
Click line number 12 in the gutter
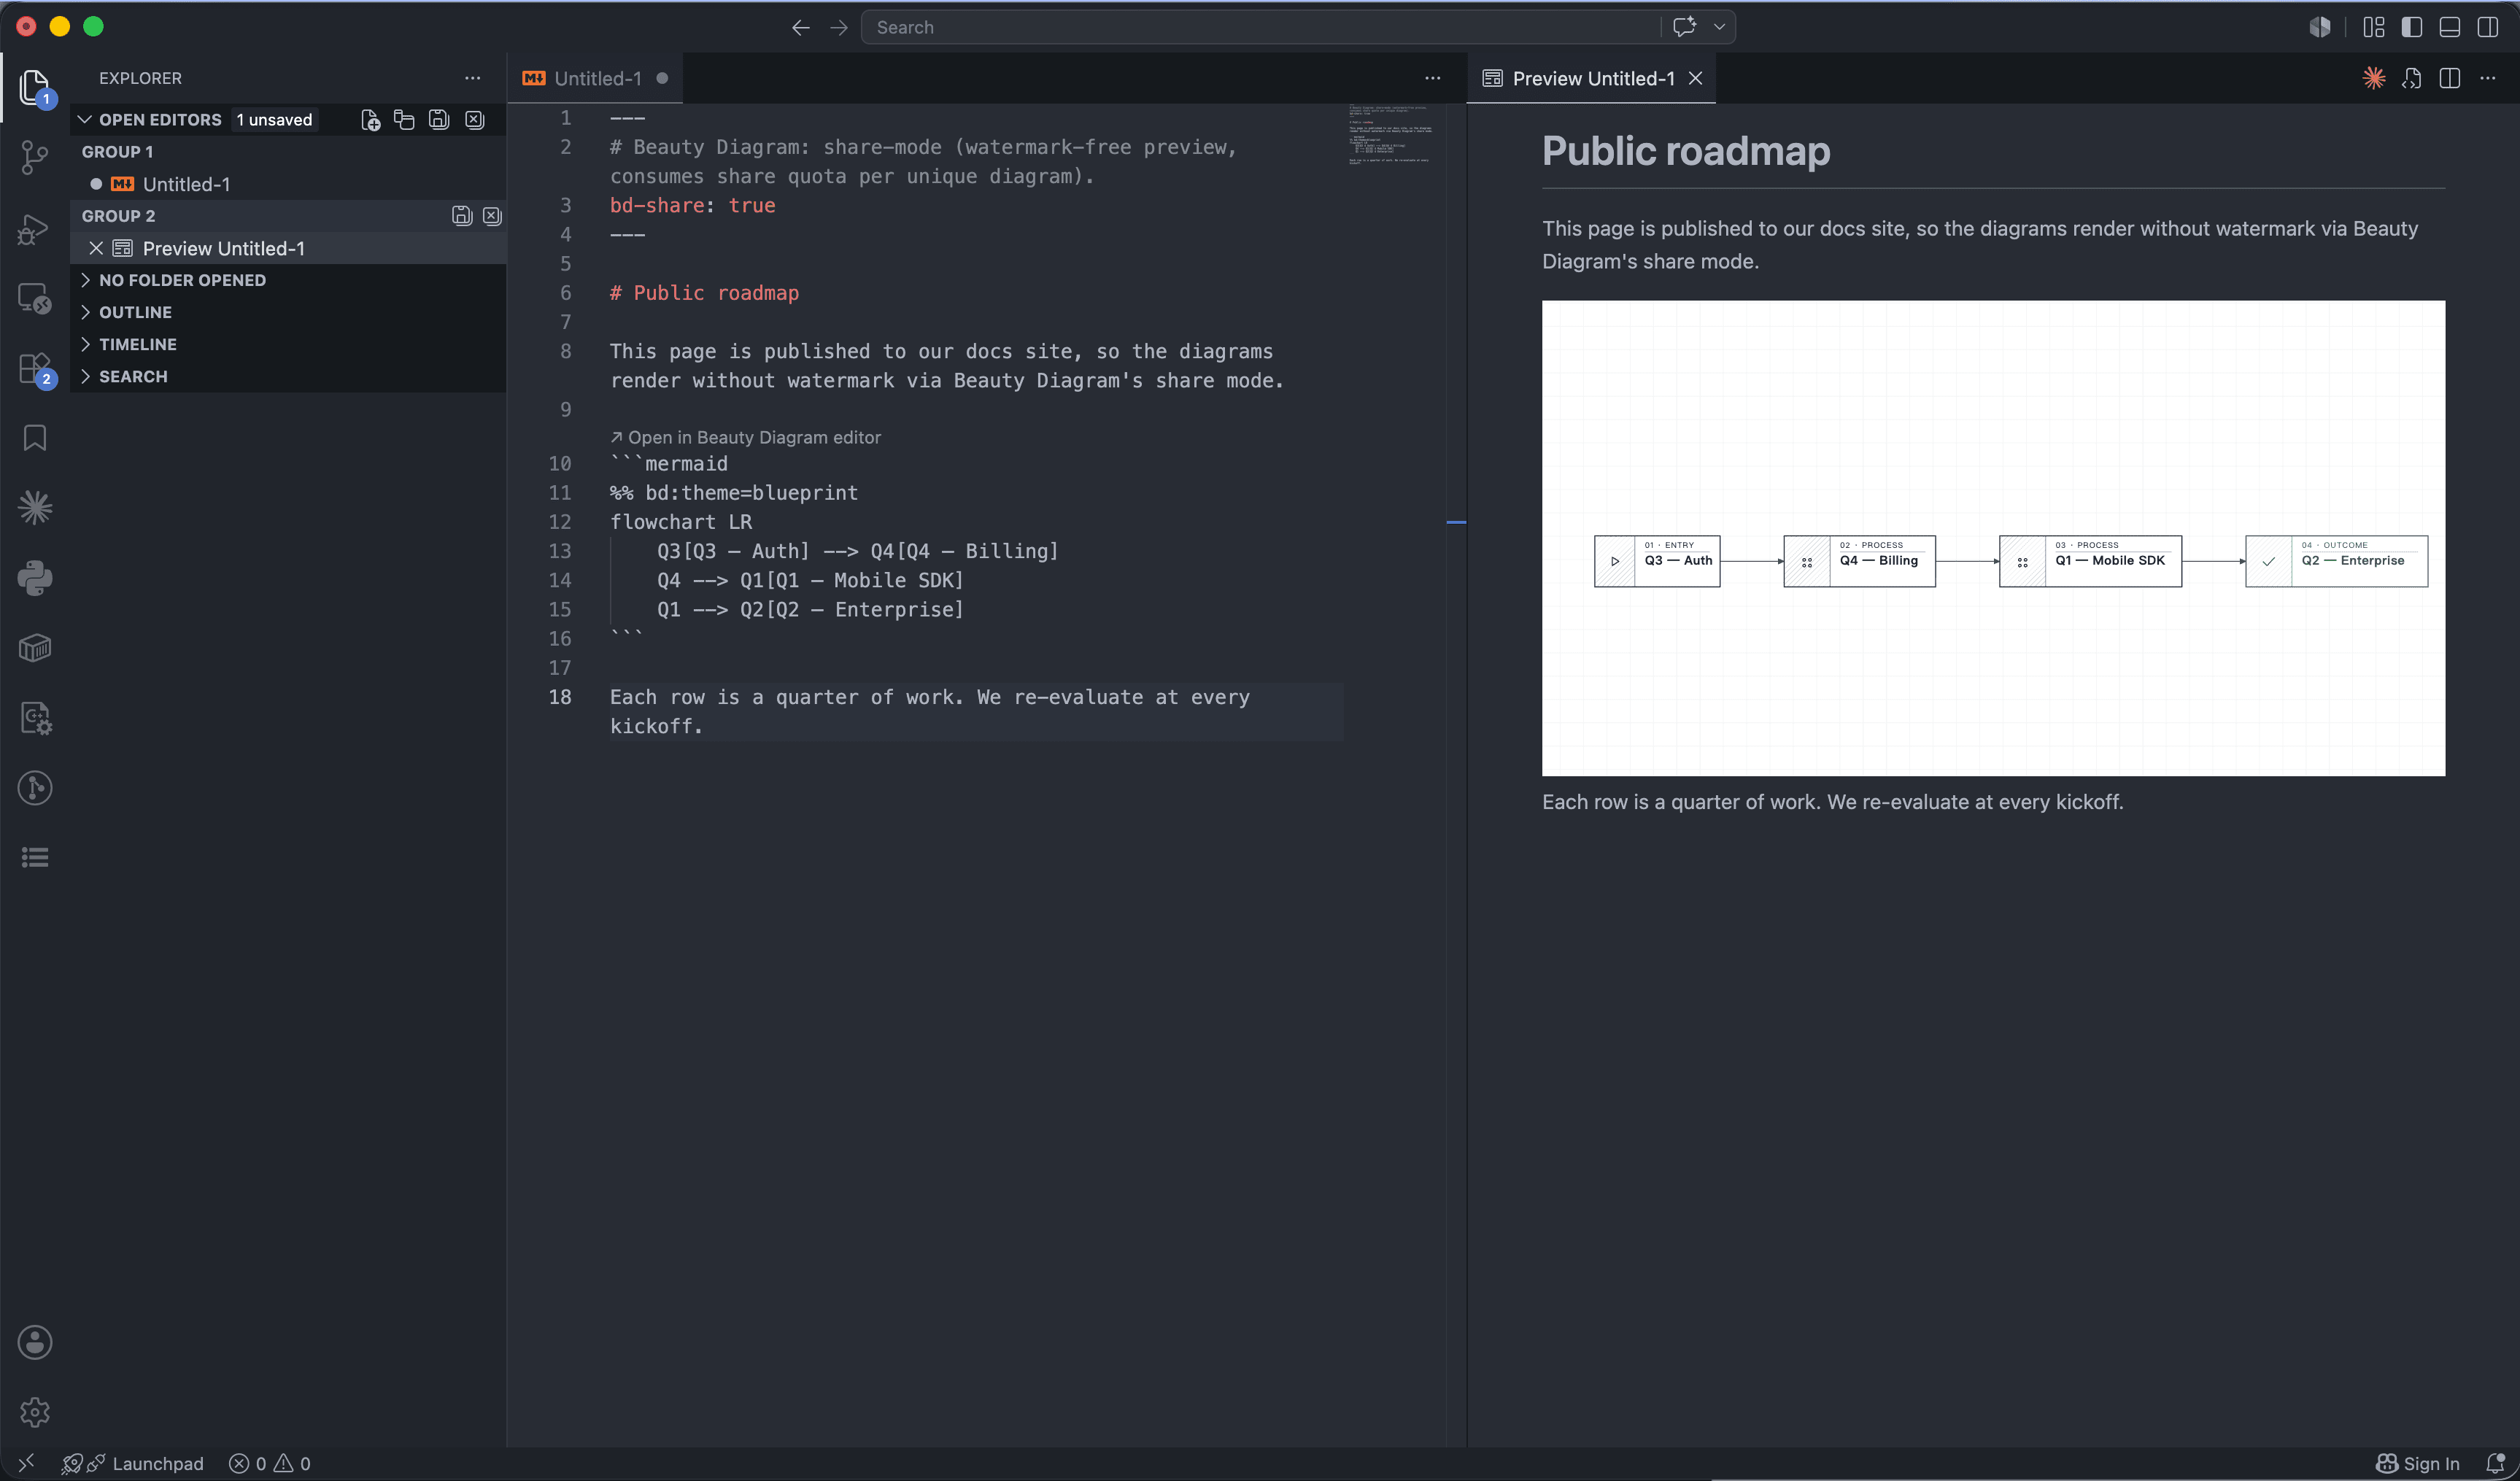point(560,522)
